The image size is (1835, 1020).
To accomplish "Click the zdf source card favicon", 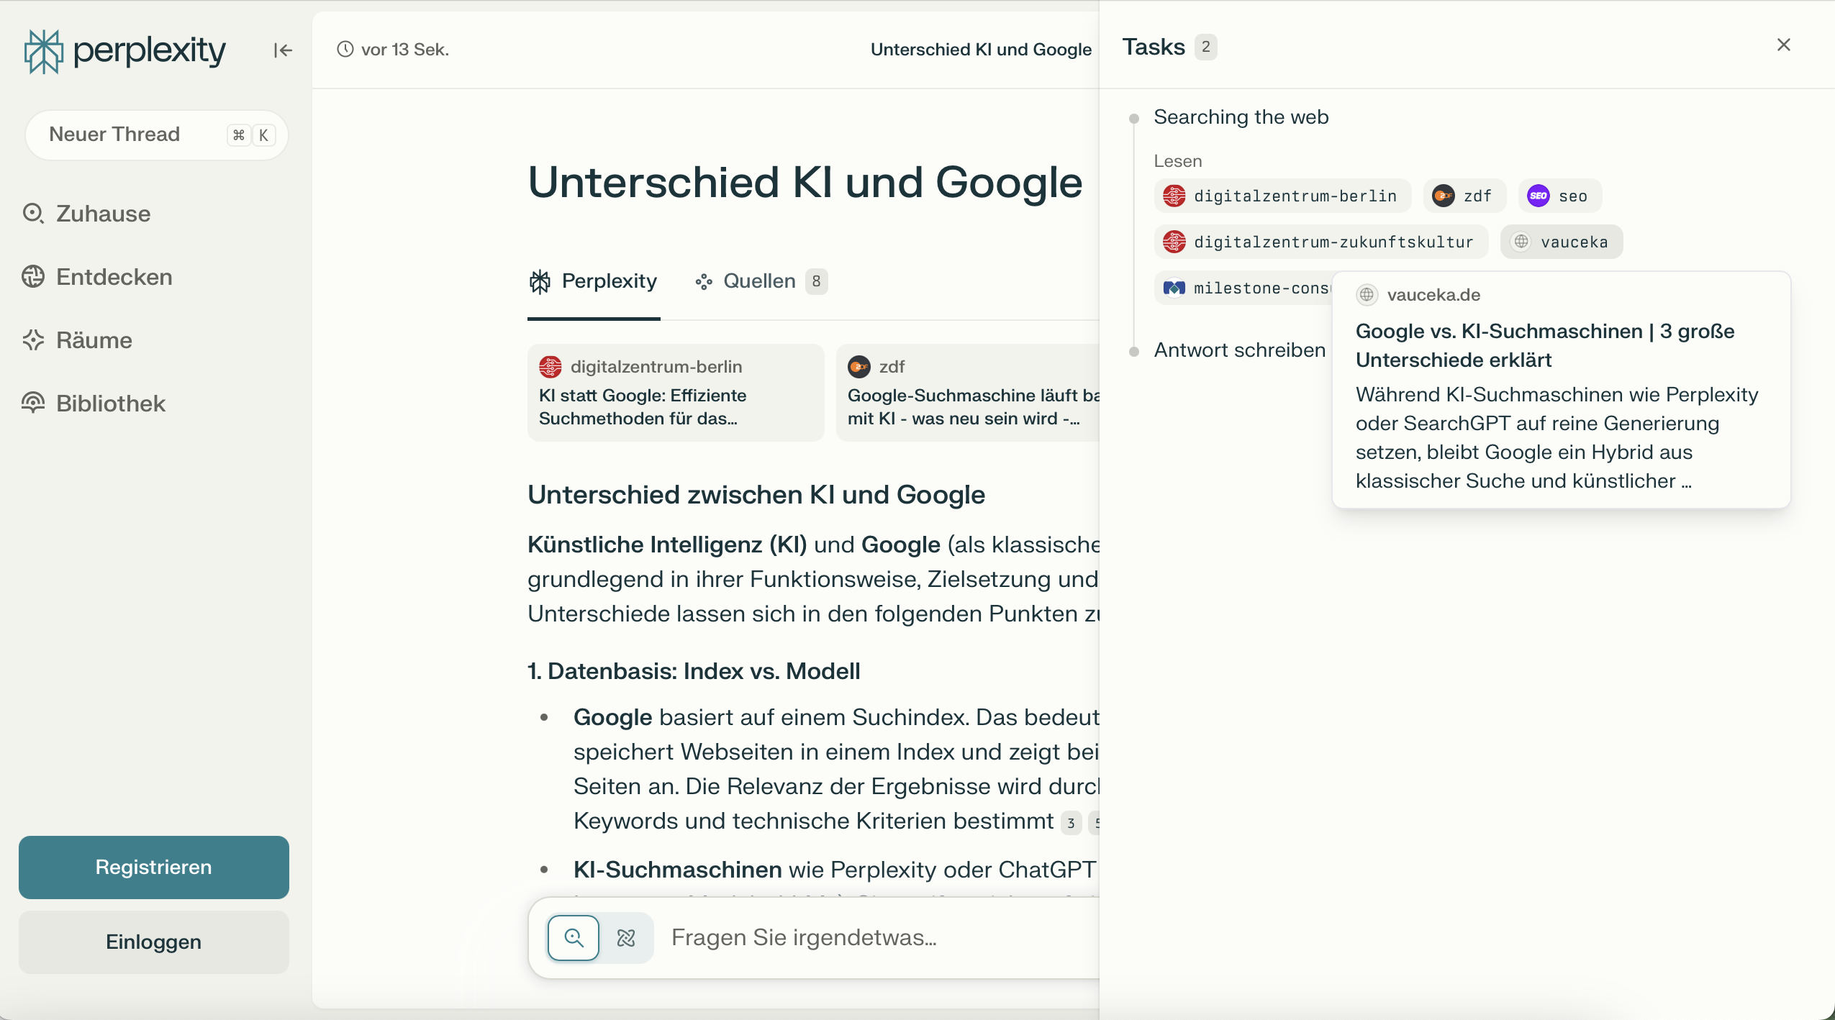I will click(859, 367).
